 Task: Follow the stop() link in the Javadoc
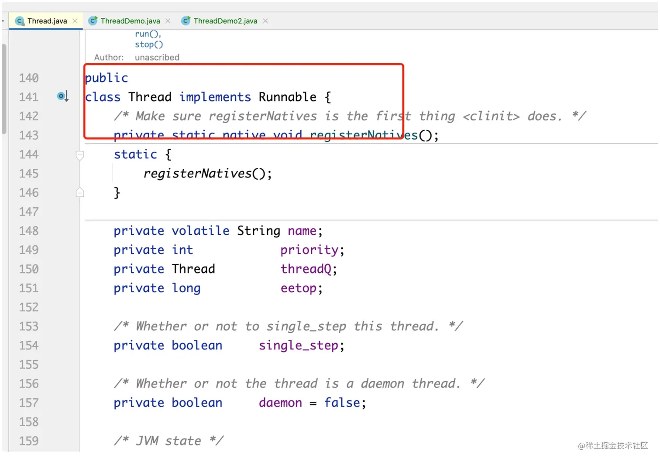point(149,44)
